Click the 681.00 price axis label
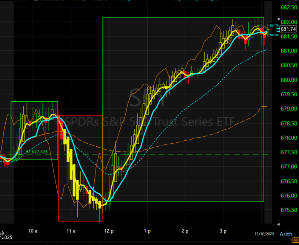Viewport: 299px width, 245px height. click(x=289, y=51)
